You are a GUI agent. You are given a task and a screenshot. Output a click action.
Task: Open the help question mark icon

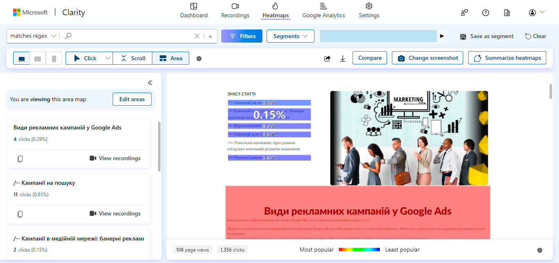coord(486,13)
